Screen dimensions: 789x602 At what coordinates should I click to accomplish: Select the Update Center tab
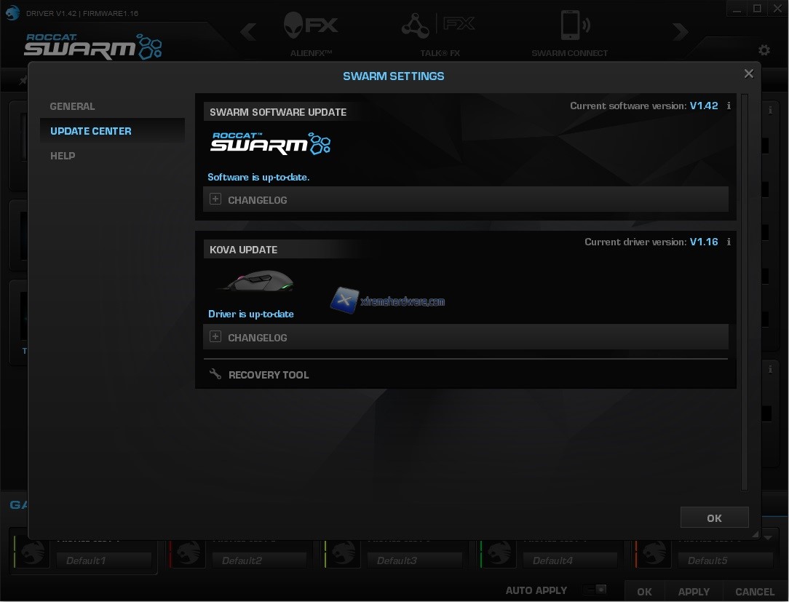91,131
